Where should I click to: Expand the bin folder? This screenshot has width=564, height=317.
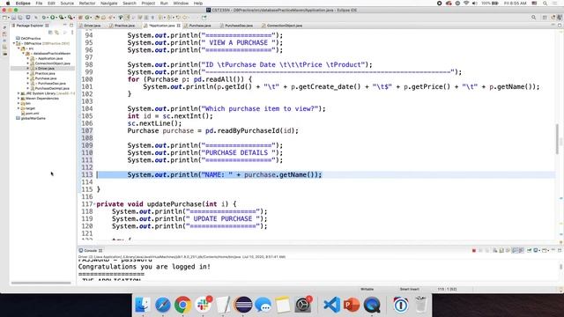(19, 103)
